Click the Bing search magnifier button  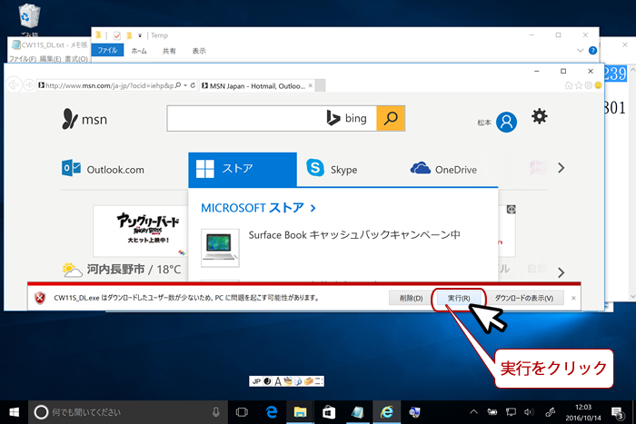[391, 118]
